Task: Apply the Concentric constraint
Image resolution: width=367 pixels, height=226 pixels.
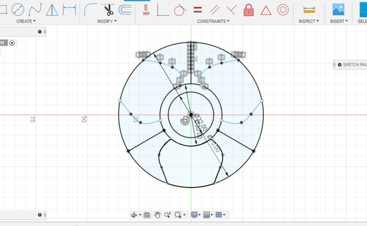Action: pos(283,10)
